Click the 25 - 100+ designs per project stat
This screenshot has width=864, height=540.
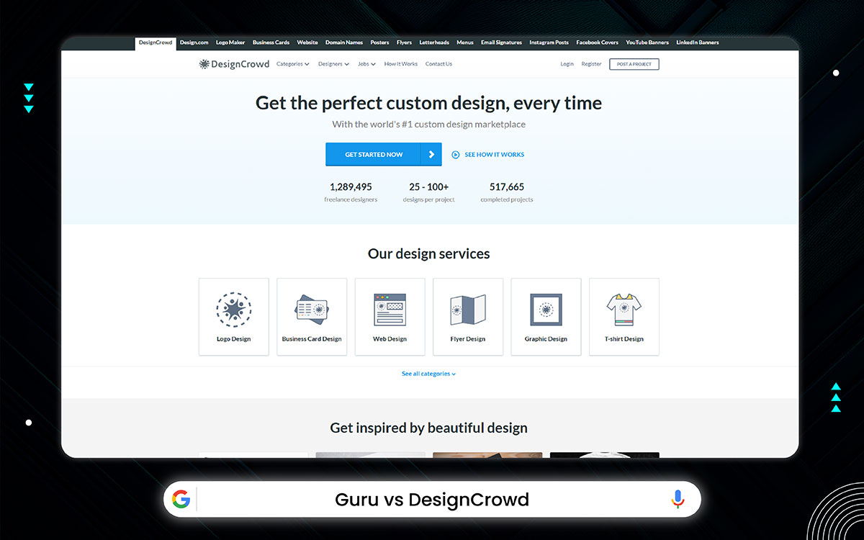pyautogui.click(x=429, y=192)
